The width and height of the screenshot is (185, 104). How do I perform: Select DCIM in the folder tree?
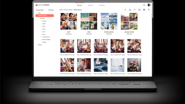click(44, 24)
